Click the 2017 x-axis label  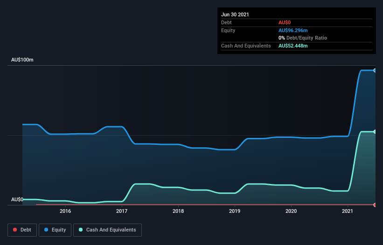point(122,211)
